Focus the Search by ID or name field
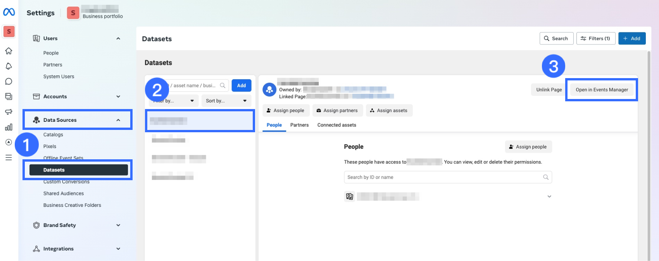659x261 pixels. point(448,177)
